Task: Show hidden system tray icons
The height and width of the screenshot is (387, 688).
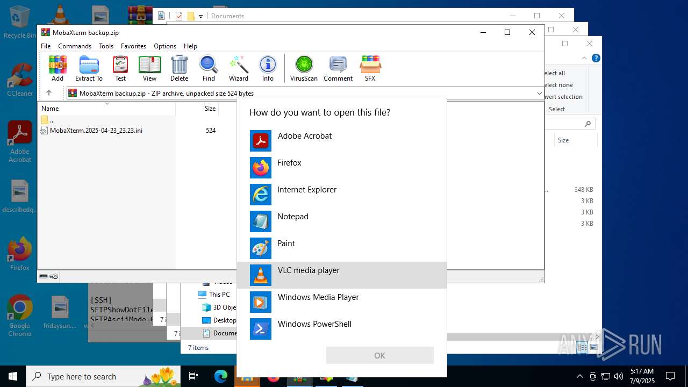Action: [x=579, y=376]
